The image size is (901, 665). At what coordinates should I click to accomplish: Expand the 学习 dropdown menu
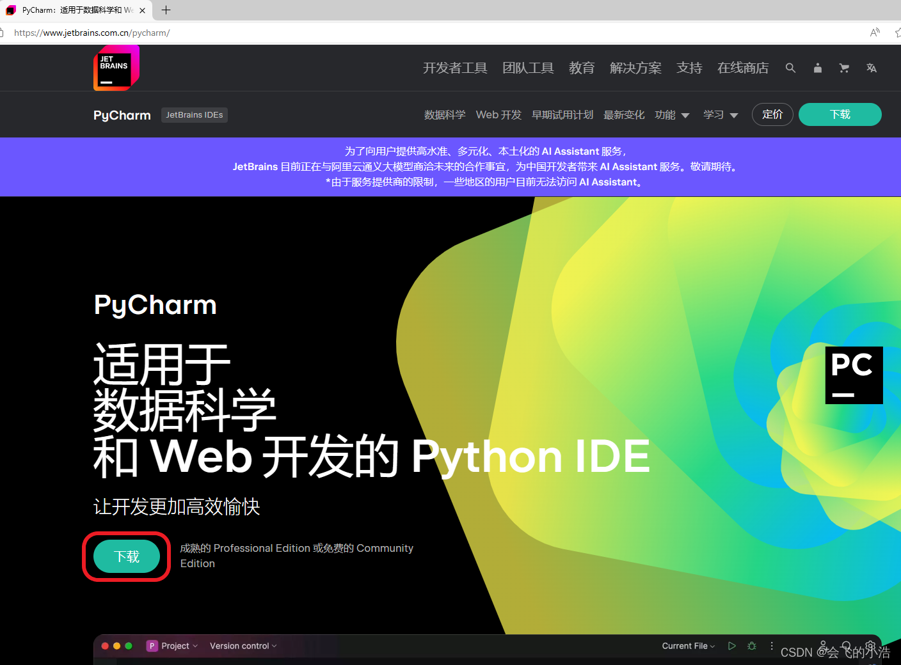(x=721, y=114)
